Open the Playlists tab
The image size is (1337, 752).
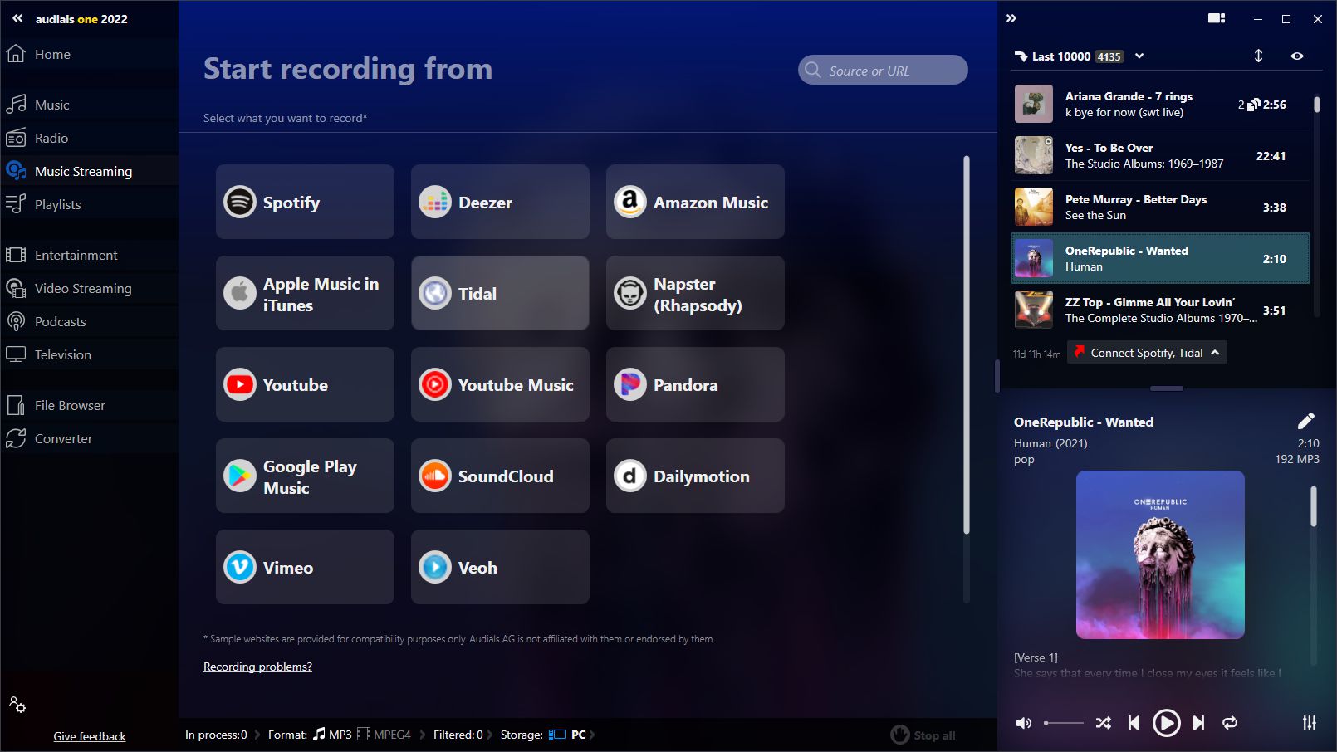(57, 204)
